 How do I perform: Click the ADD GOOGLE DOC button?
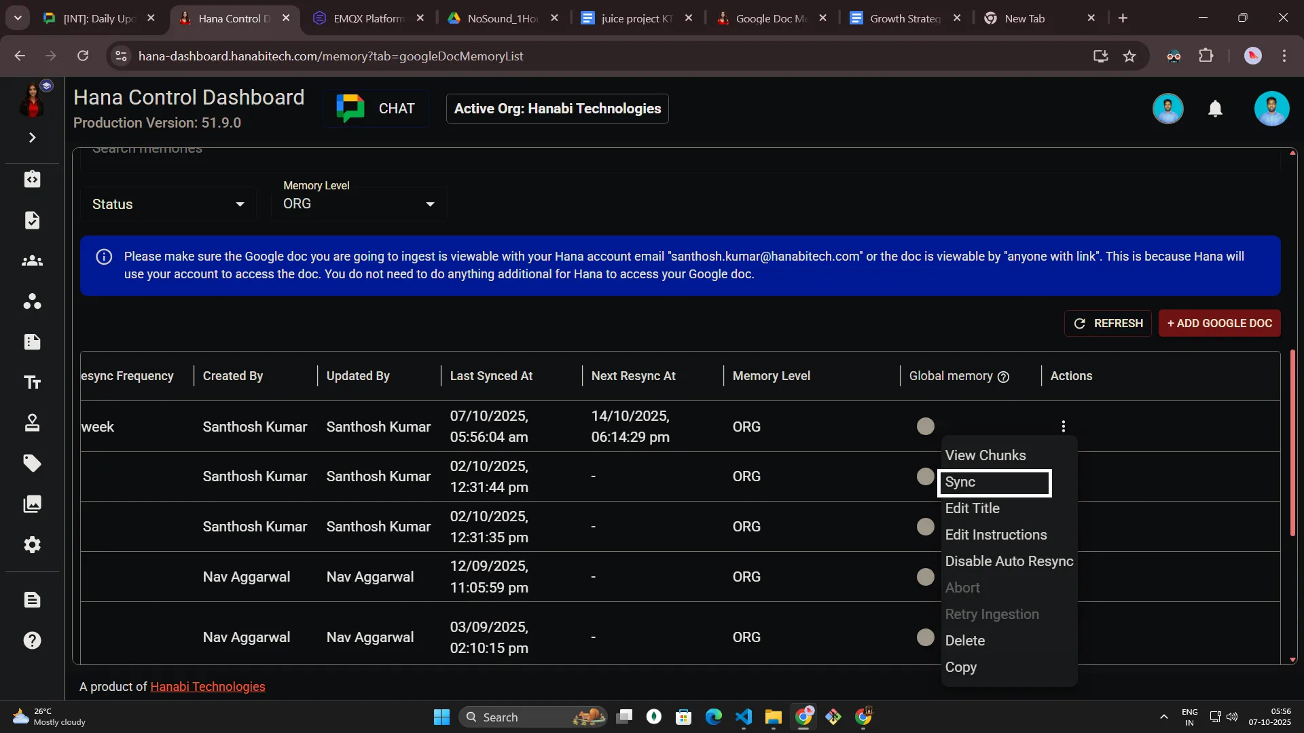coord(1219,324)
